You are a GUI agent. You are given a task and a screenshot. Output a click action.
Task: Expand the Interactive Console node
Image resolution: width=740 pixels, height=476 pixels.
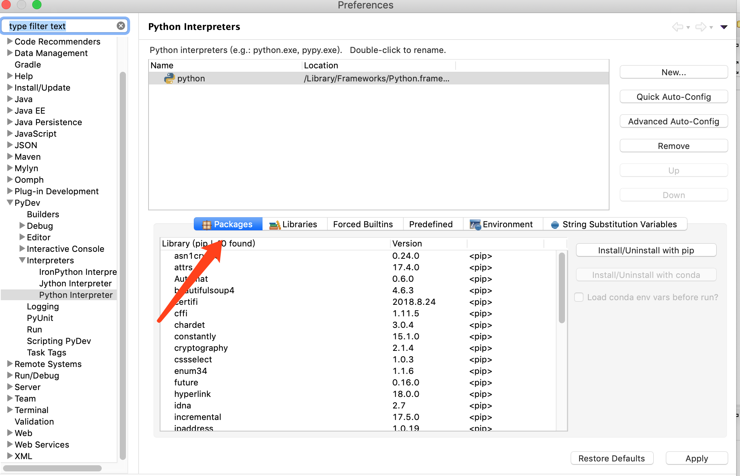(x=22, y=248)
